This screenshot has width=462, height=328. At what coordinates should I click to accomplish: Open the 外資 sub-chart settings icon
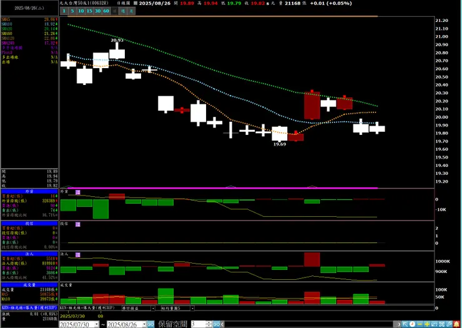[78, 192]
